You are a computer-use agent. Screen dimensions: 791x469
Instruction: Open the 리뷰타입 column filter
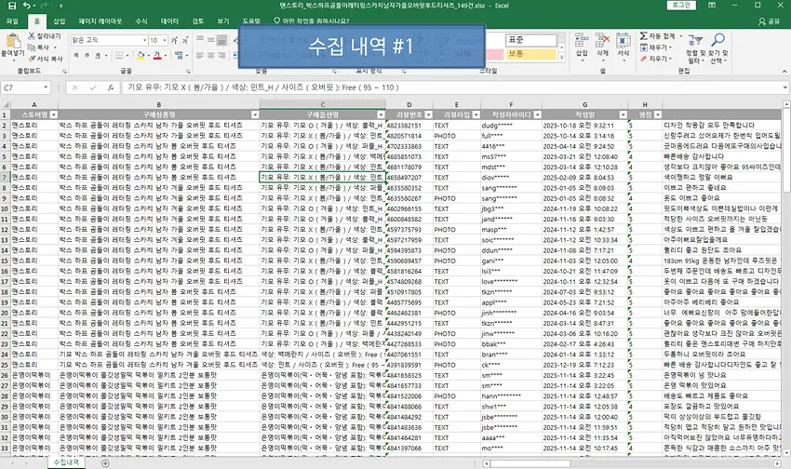(476, 115)
